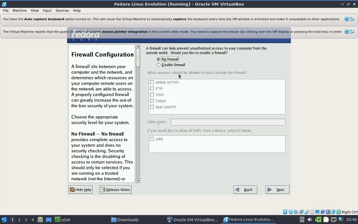The image size is (358, 224).
Task: Open the volume speaker tray icon
Action: click(x=310, y=220)
